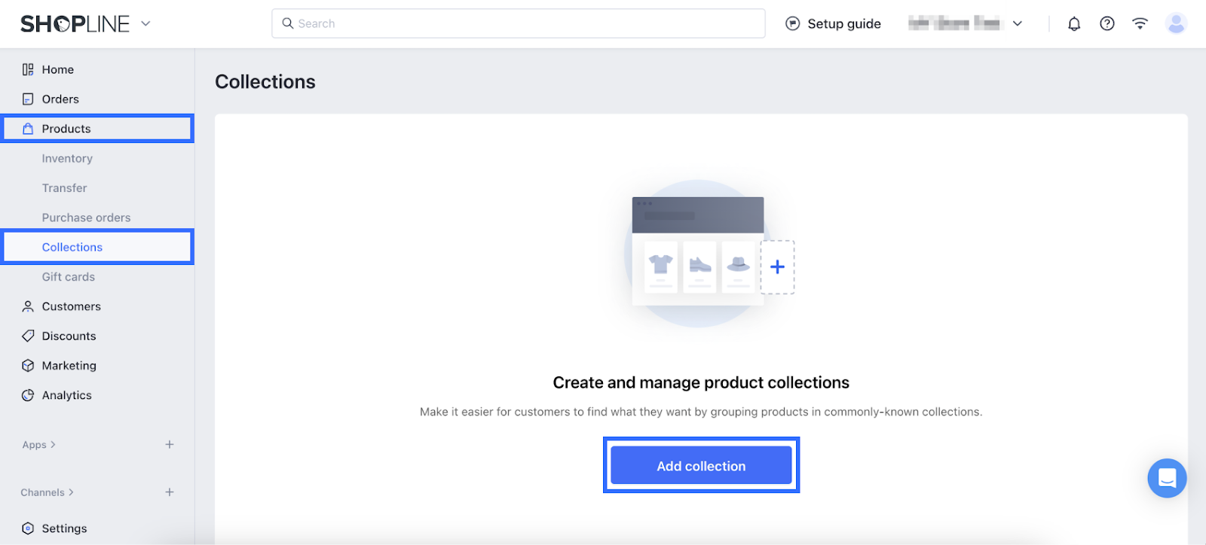Click the Add collection button
The height and width of the screenshot is (545, 1206).
click(x=701, y=465)
